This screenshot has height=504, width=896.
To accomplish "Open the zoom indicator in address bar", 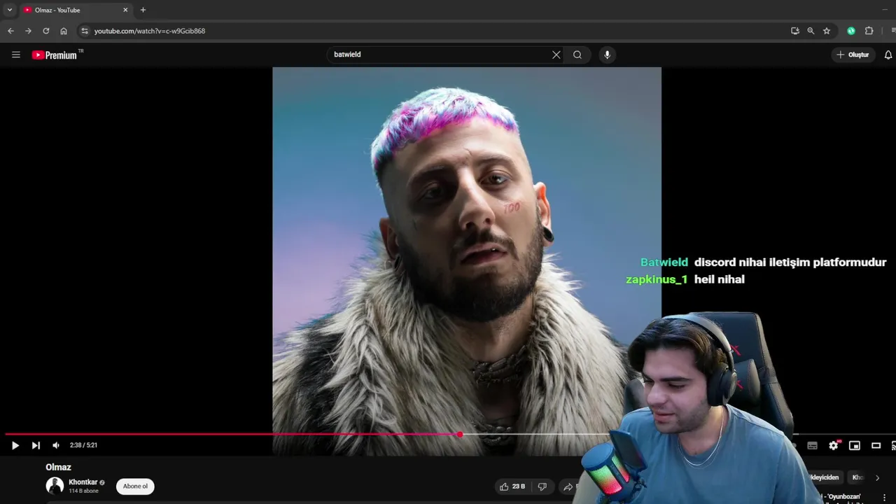I will pos(811,31).
